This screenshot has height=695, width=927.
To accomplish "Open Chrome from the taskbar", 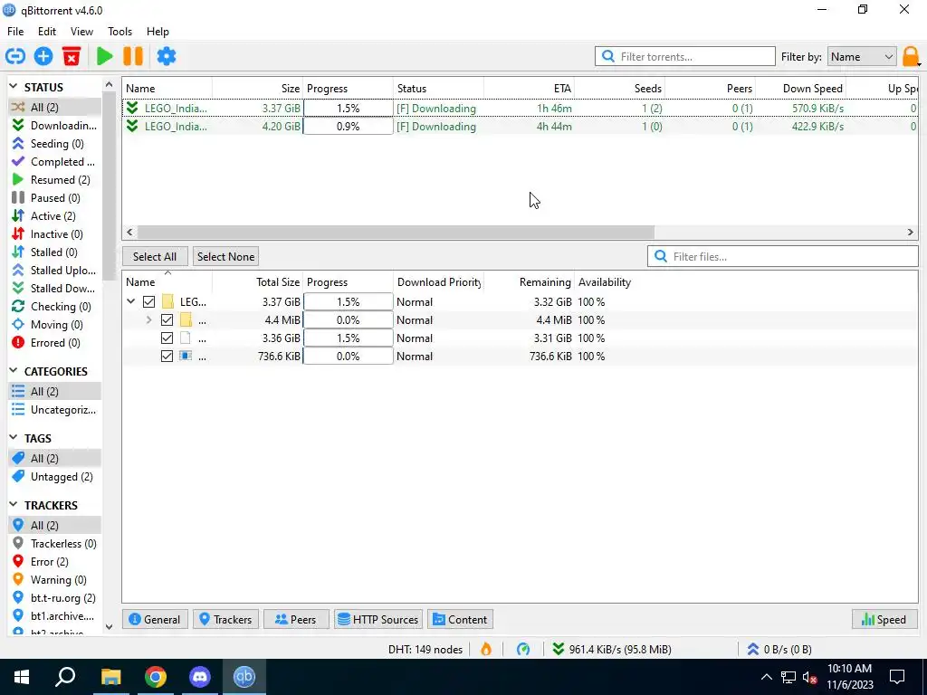I will 156,677.
